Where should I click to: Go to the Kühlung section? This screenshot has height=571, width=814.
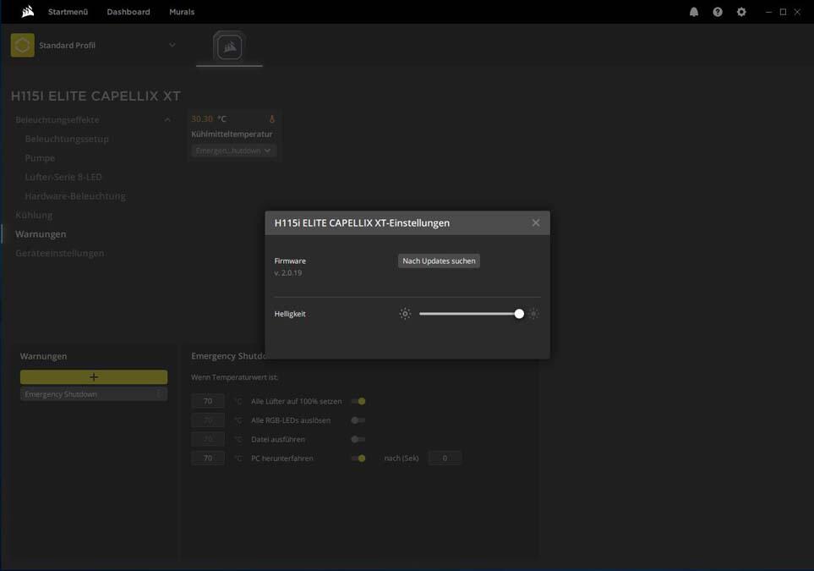coord(34,215)
